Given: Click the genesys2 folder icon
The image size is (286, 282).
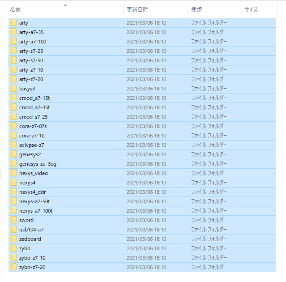Looking at the screenshot, I should [14, 154].
